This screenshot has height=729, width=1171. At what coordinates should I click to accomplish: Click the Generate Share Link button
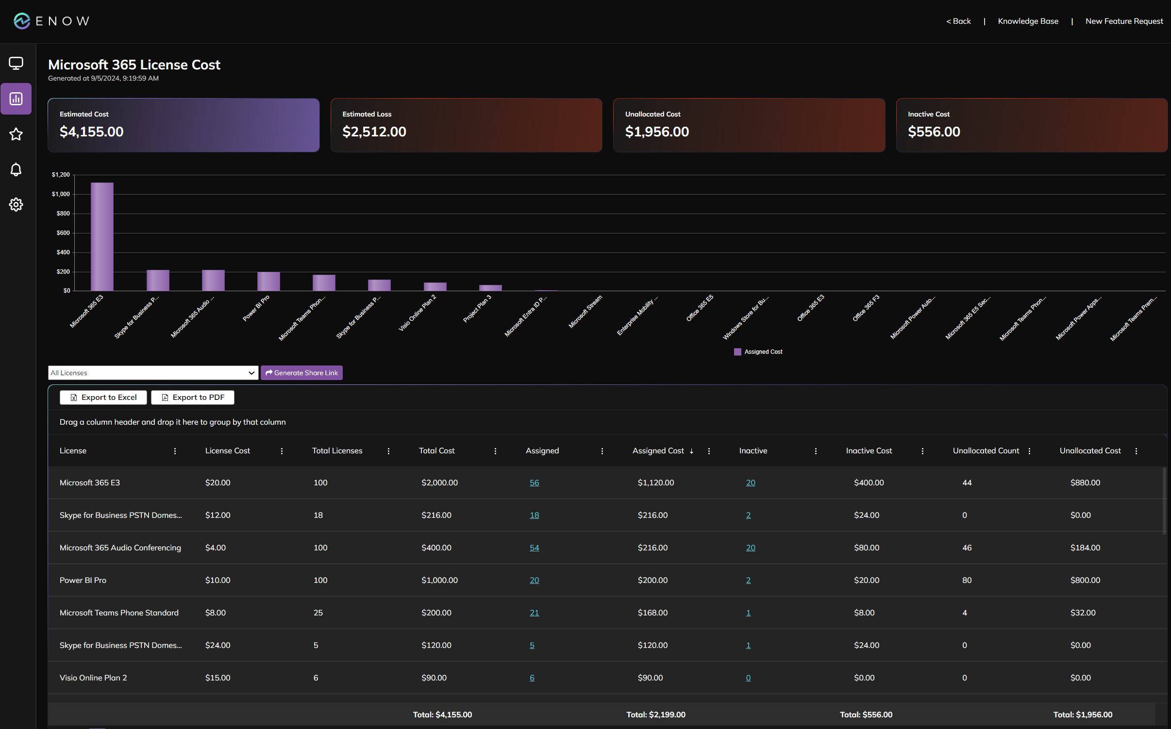(x=301, y=373)
